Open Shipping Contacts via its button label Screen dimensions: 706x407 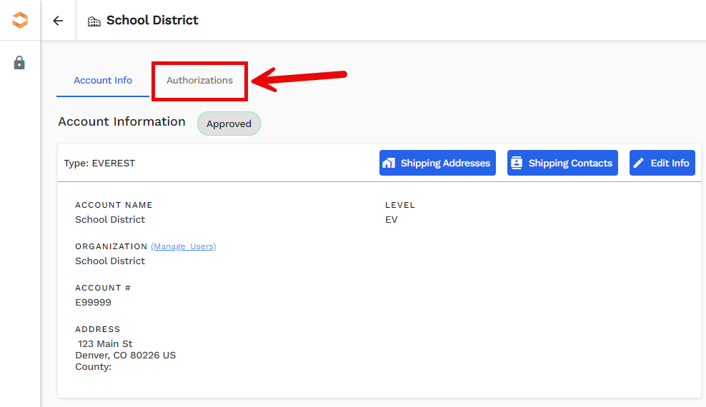coord(570,163)
